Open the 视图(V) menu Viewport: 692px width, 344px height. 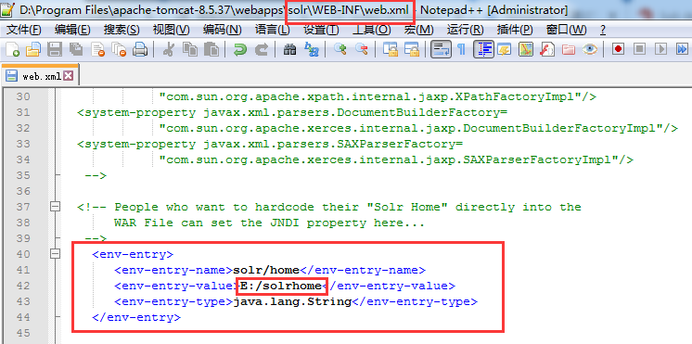coord(172,30)
